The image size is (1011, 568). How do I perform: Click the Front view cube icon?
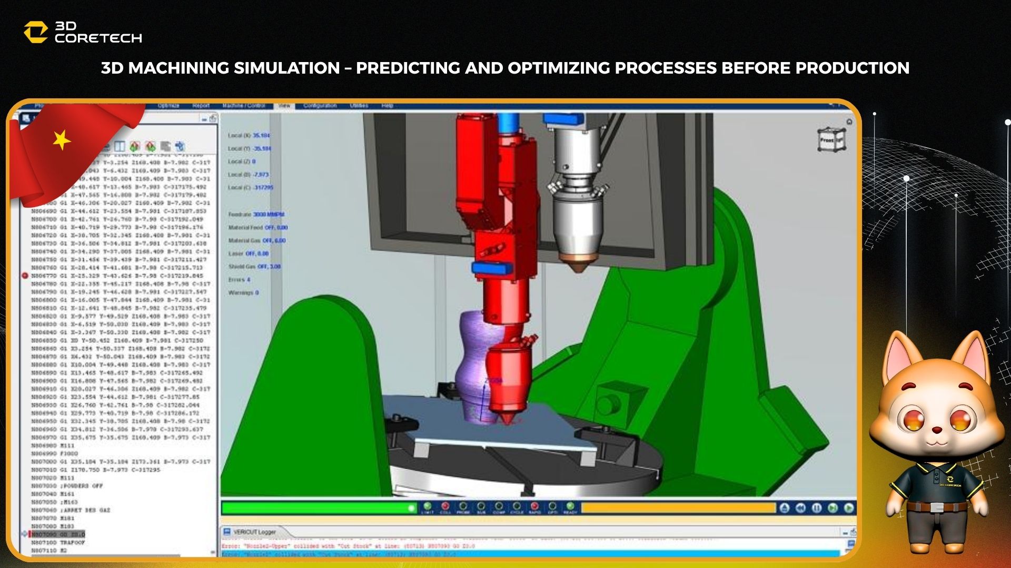[x=831, y=140]
